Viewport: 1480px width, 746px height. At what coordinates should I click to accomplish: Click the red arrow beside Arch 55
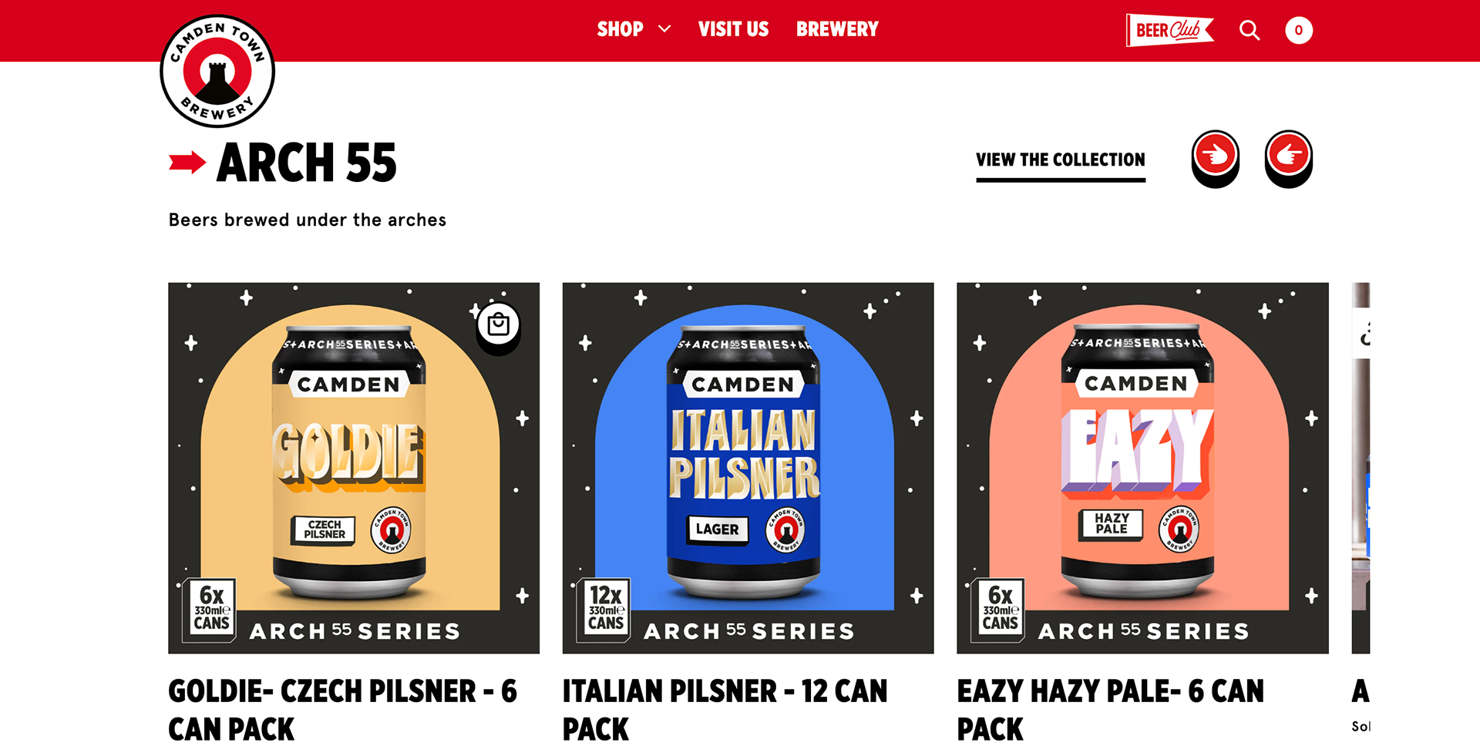click(x=187, y=162)
